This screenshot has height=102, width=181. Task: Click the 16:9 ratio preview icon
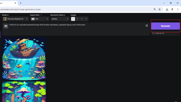pyautogui.click(x=33, y=19)
